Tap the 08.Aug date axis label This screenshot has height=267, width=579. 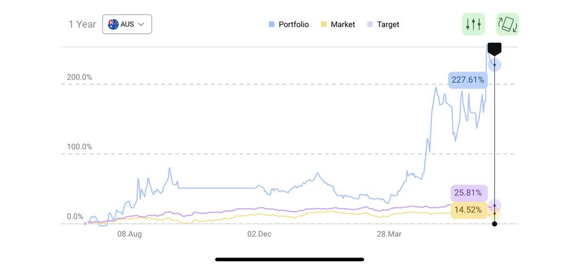(x=129, y=234)
